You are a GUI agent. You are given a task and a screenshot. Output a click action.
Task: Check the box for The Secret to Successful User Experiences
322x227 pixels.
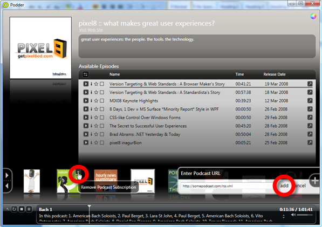102,126
